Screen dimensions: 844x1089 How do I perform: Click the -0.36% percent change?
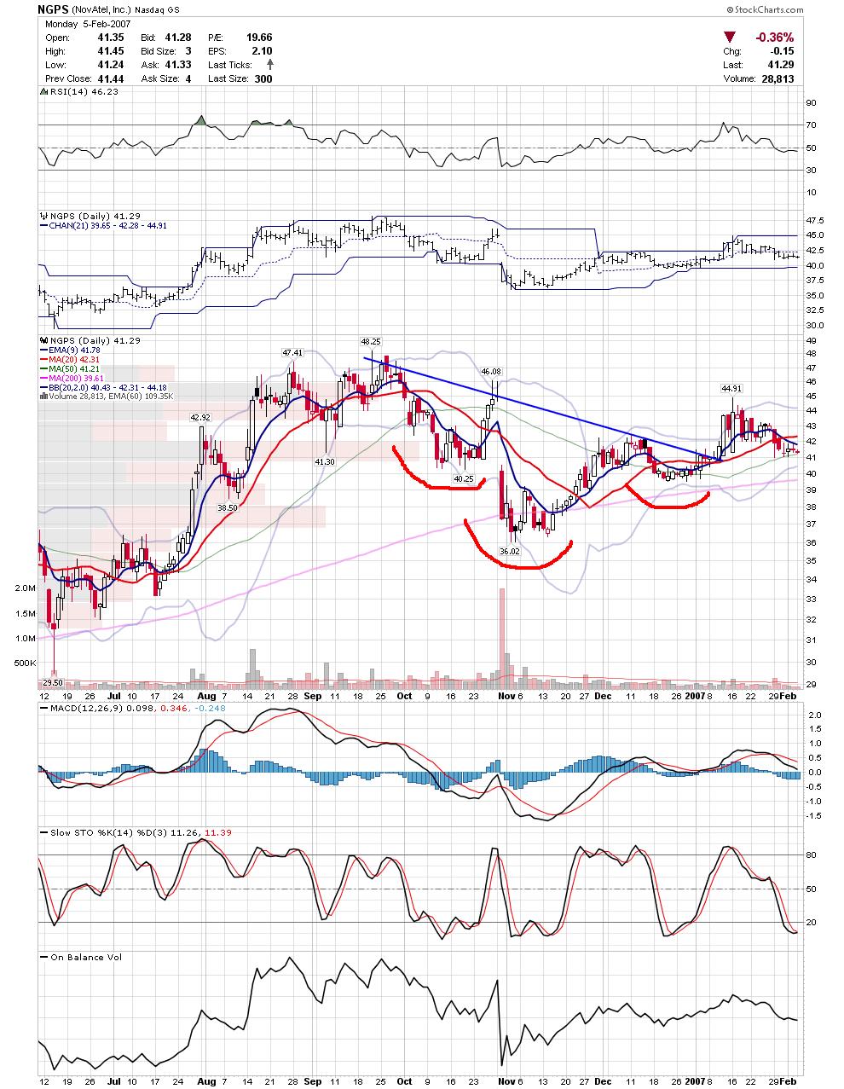[774, 38]
